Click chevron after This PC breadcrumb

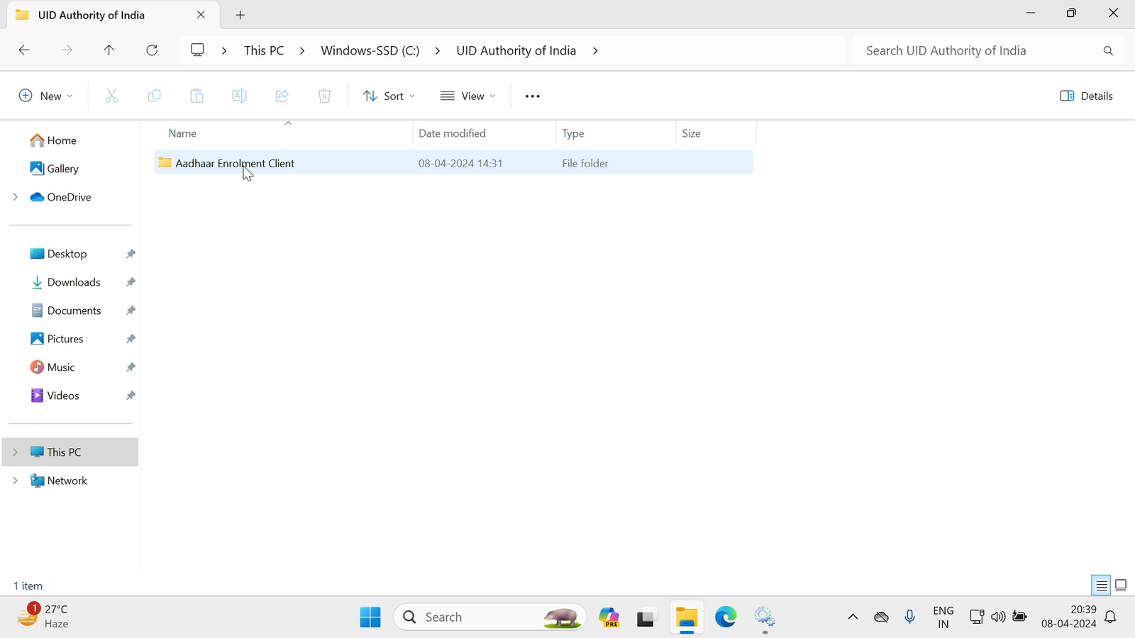click(x=302, y=51)
